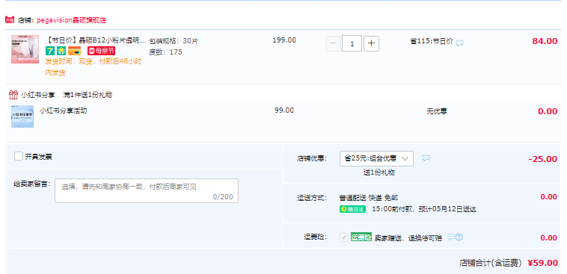Open the 小红书分享活动 item title
This screenshot has width=567, height=274.
tap(64, 110)
